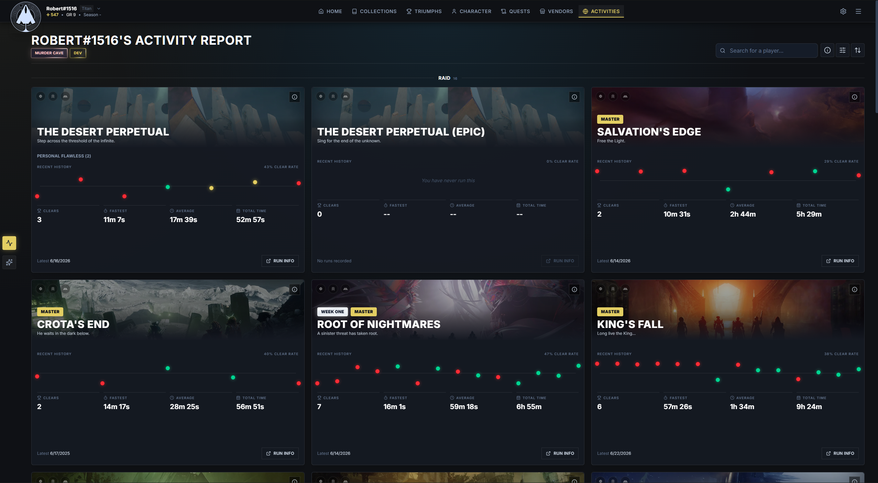Click Run Info on The Desert Perpetual

pos(280,261)
